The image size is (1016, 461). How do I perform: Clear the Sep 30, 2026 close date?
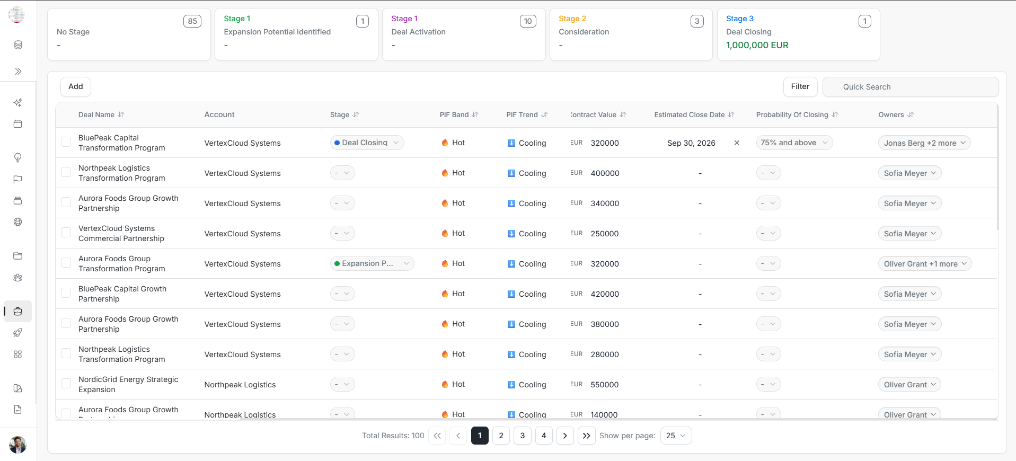point(737,143)
